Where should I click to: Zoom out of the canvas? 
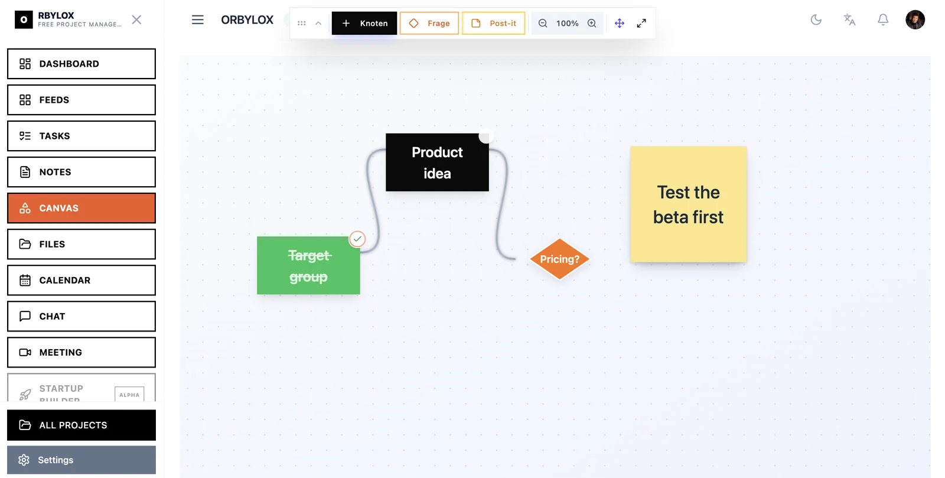point(543,24)
